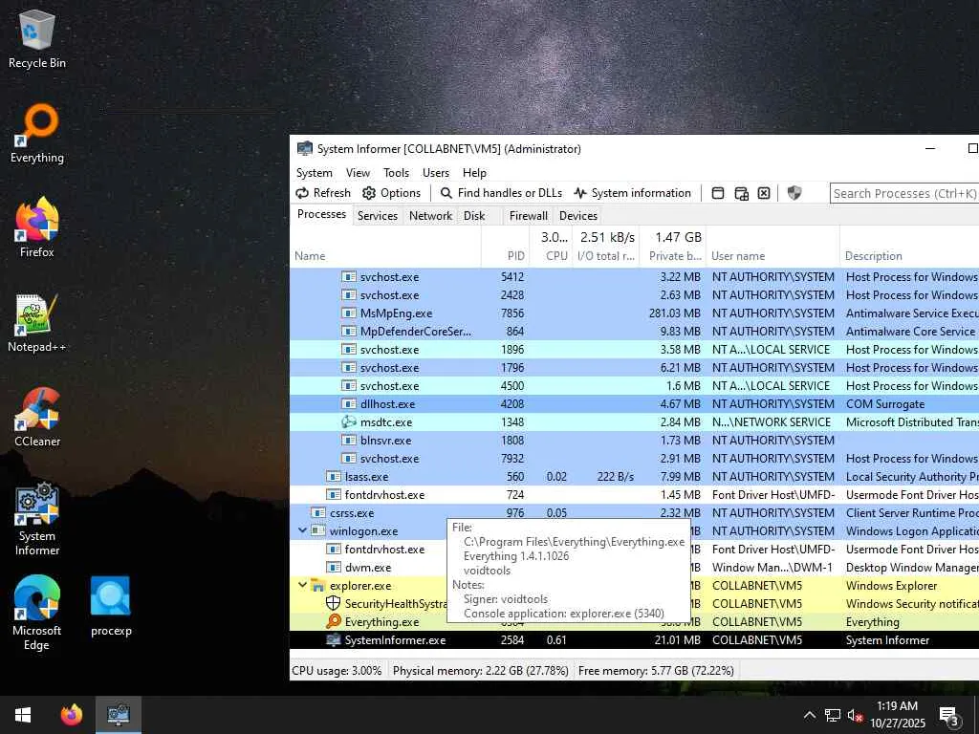
Task: Click CPU usage in status bar
Action: click(337, 671)
